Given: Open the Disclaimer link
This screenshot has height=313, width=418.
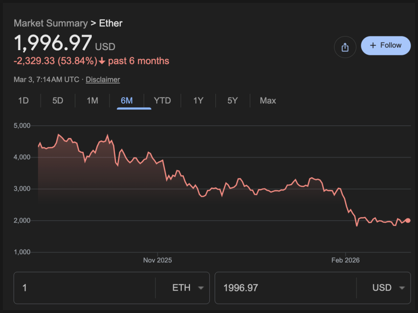Looking at the screenshot, I should point(103,80).
